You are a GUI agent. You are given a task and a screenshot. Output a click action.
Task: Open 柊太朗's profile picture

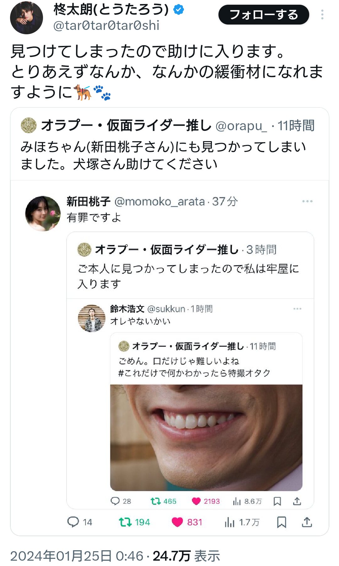(26, 18)
